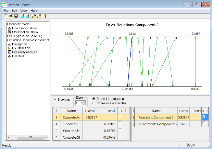Open the View menu
Image resolution: width=212 pixels, height=149 pixels.
(x=24, y=11)
